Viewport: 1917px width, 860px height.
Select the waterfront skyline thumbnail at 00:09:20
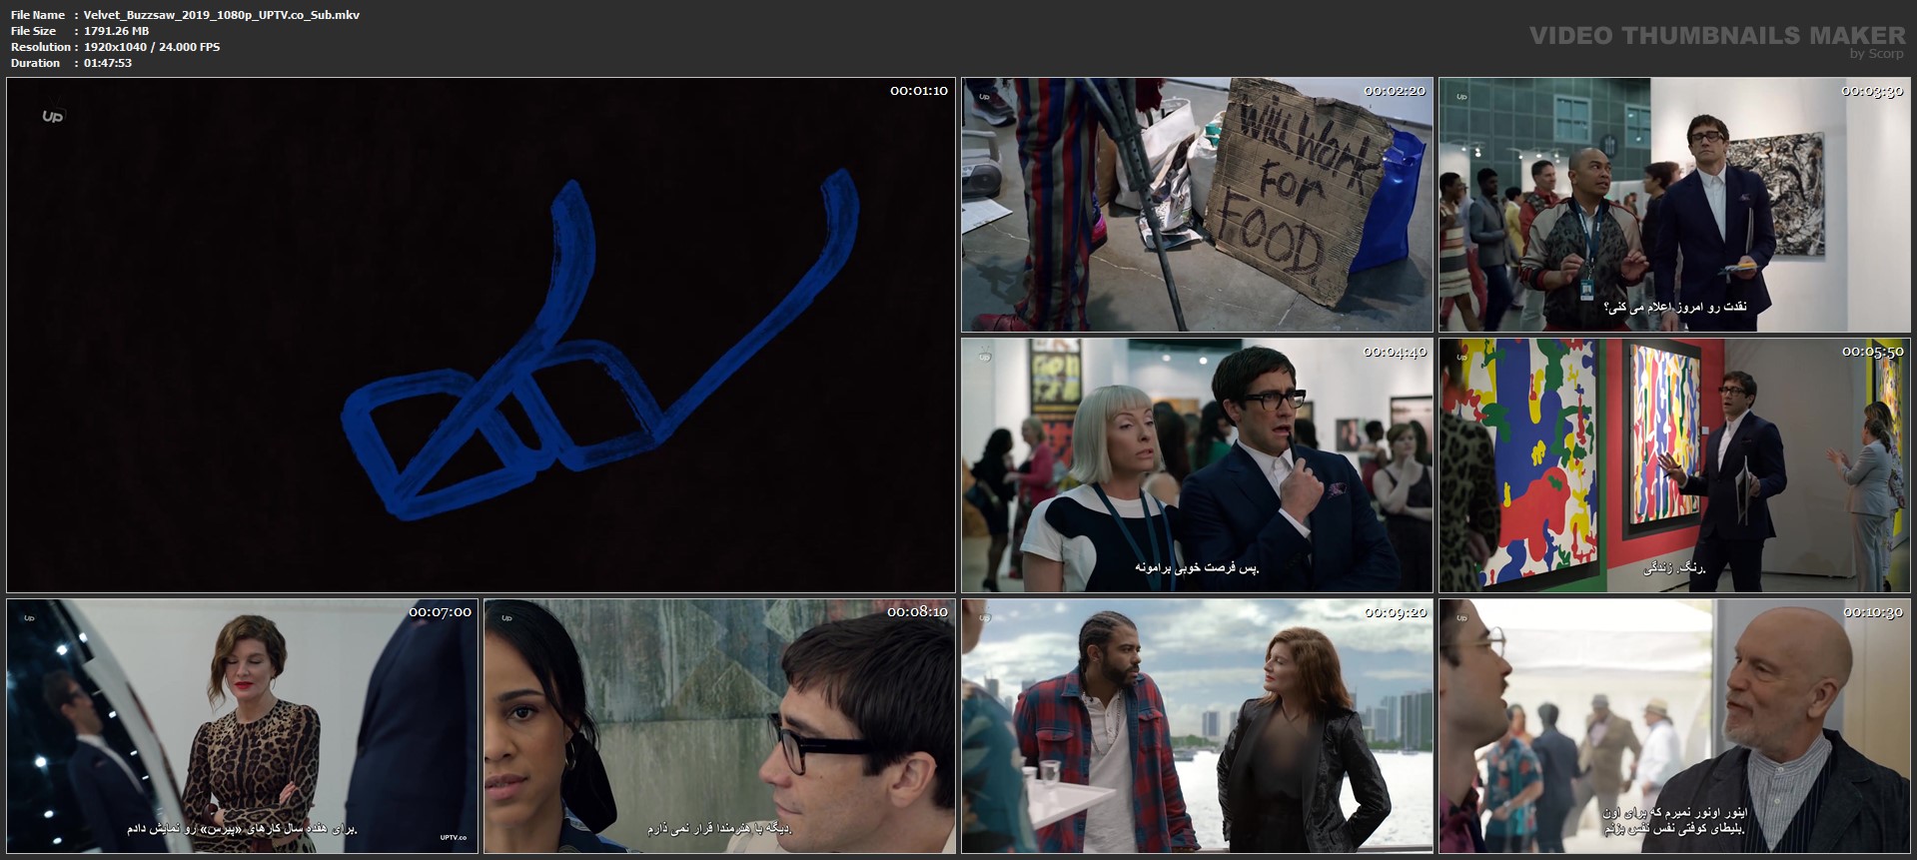(1197, 726)
